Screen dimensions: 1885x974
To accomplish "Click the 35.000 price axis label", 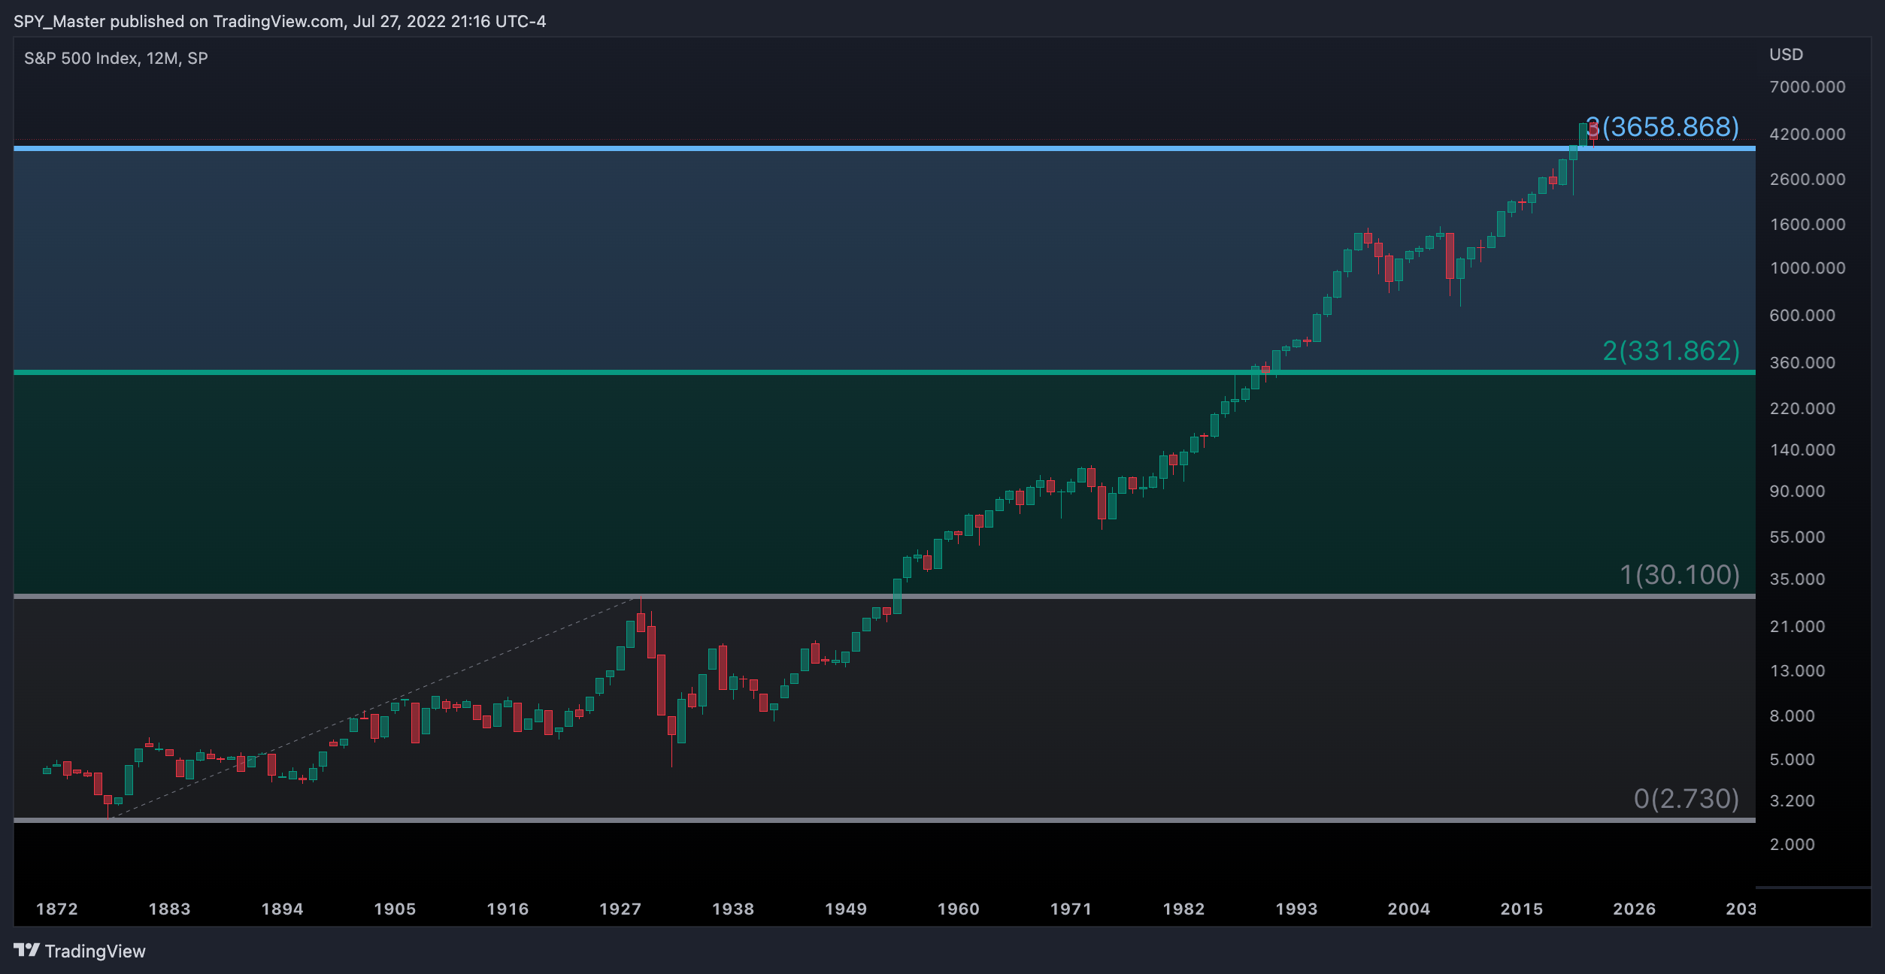I will (x=1797, y=579).
